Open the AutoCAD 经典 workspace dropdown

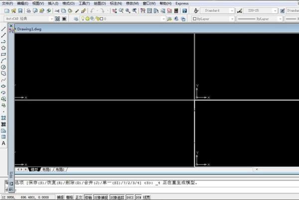(x=28, y=18)
